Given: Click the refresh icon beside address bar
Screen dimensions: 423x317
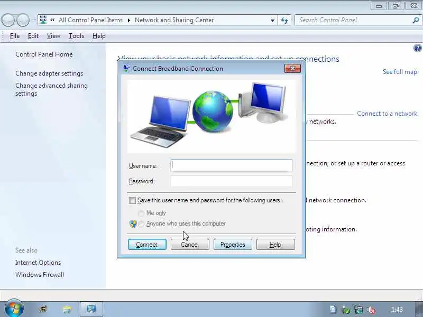Looking at the screenshot, I should click(x=284, y=20).
